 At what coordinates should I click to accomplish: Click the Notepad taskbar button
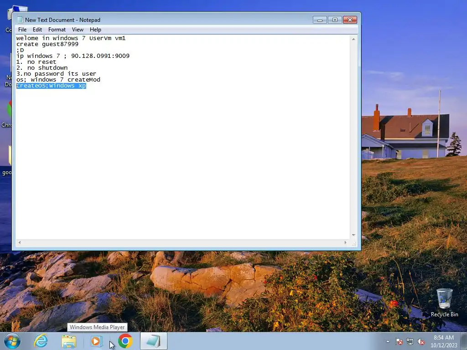(153, 341)
